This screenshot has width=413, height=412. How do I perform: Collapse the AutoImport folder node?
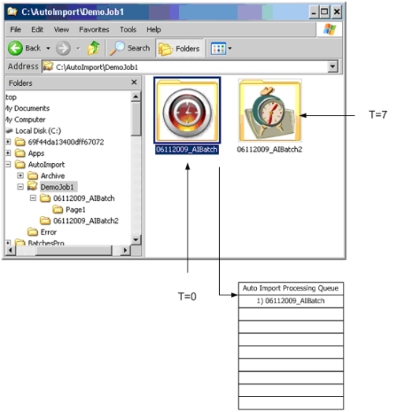pos(9,165)
